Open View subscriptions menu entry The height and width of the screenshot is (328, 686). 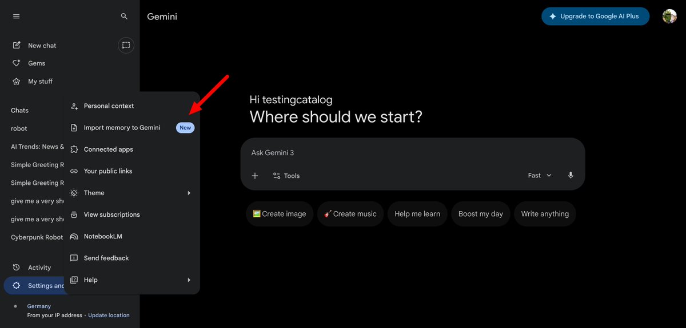point(132,214)
